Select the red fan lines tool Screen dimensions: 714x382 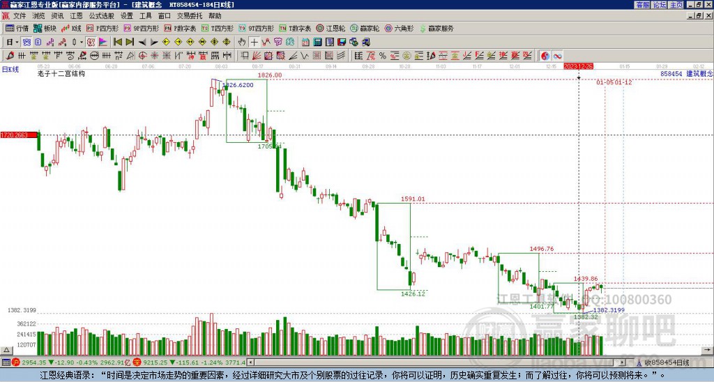(x=257, y=56)
